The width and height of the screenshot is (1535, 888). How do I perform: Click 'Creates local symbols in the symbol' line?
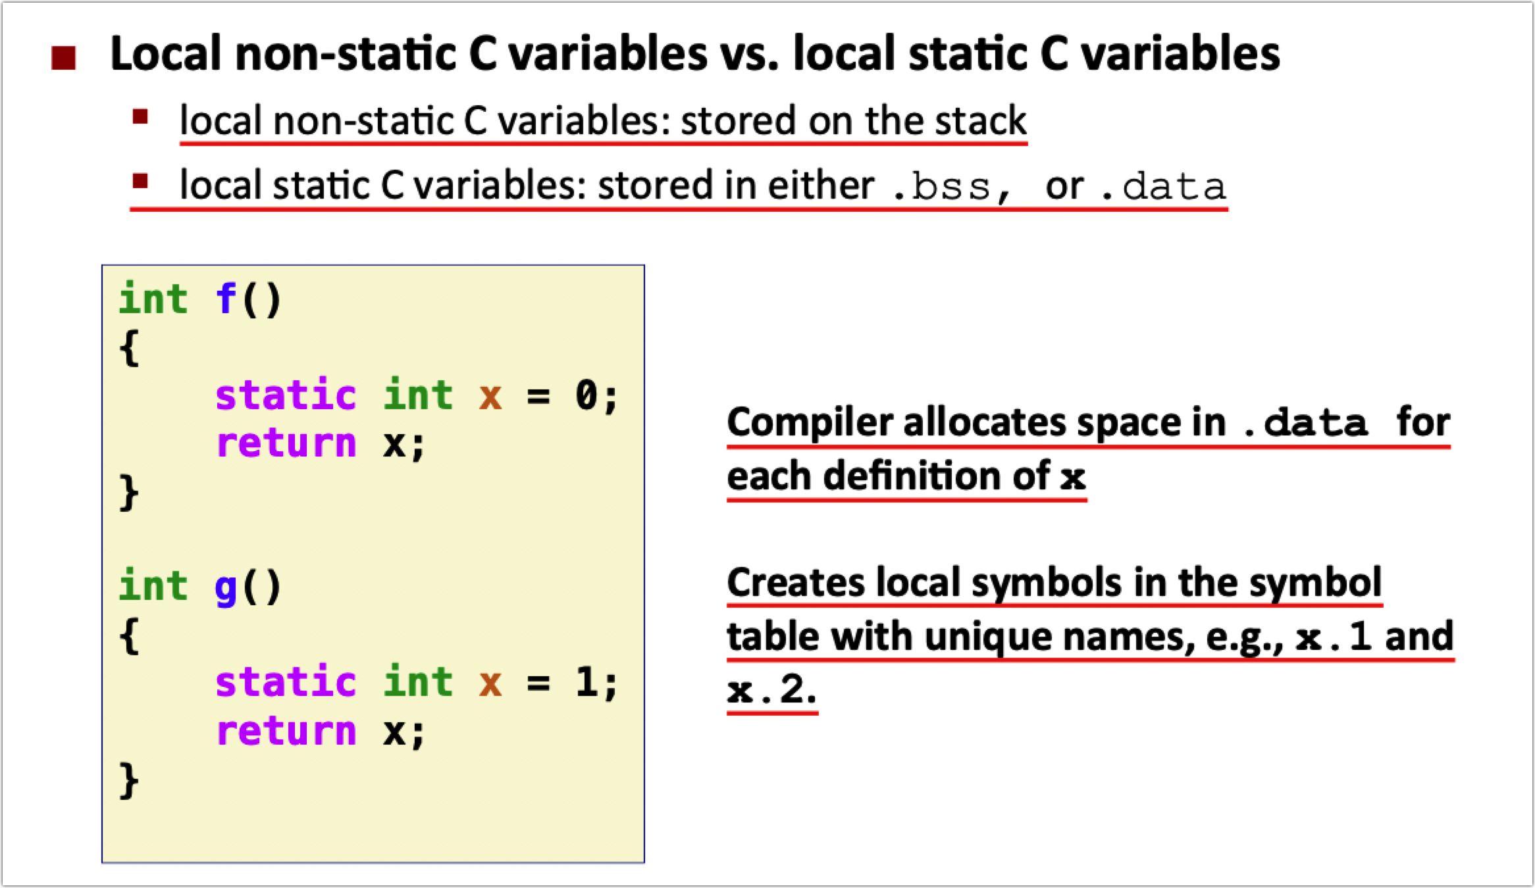click(1053, 583)
